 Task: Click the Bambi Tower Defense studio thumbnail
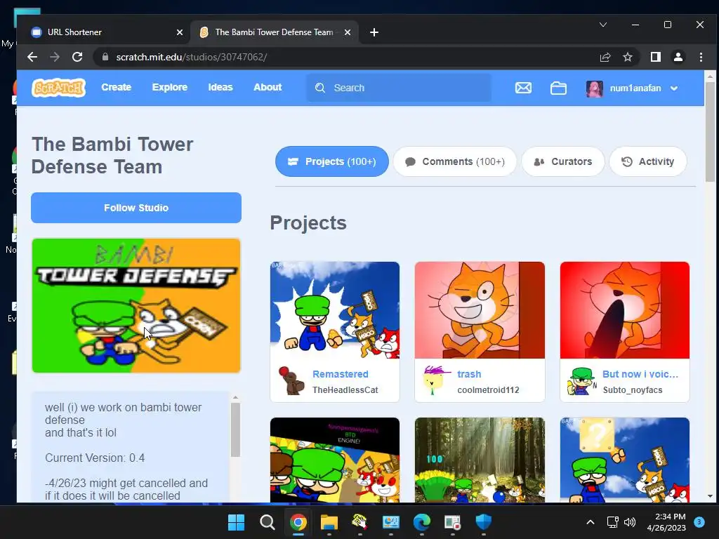[x=136, y=305]
